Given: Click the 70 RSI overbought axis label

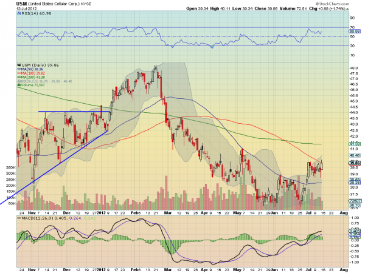Looking at the screenshot, I should [352, 27].
